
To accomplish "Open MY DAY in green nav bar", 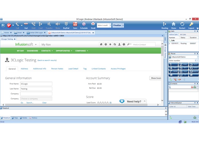I will coord(20,51).
